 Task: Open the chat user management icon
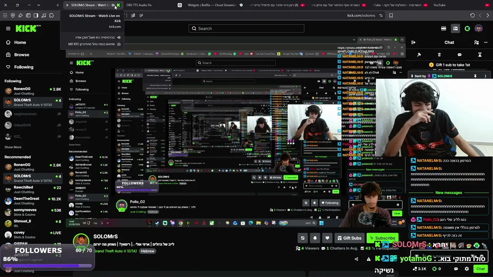coord(476,42)
